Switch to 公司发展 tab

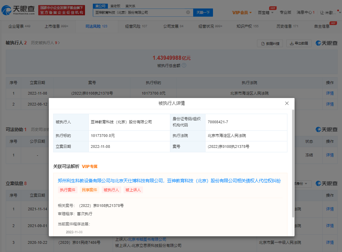pos(173,26)
